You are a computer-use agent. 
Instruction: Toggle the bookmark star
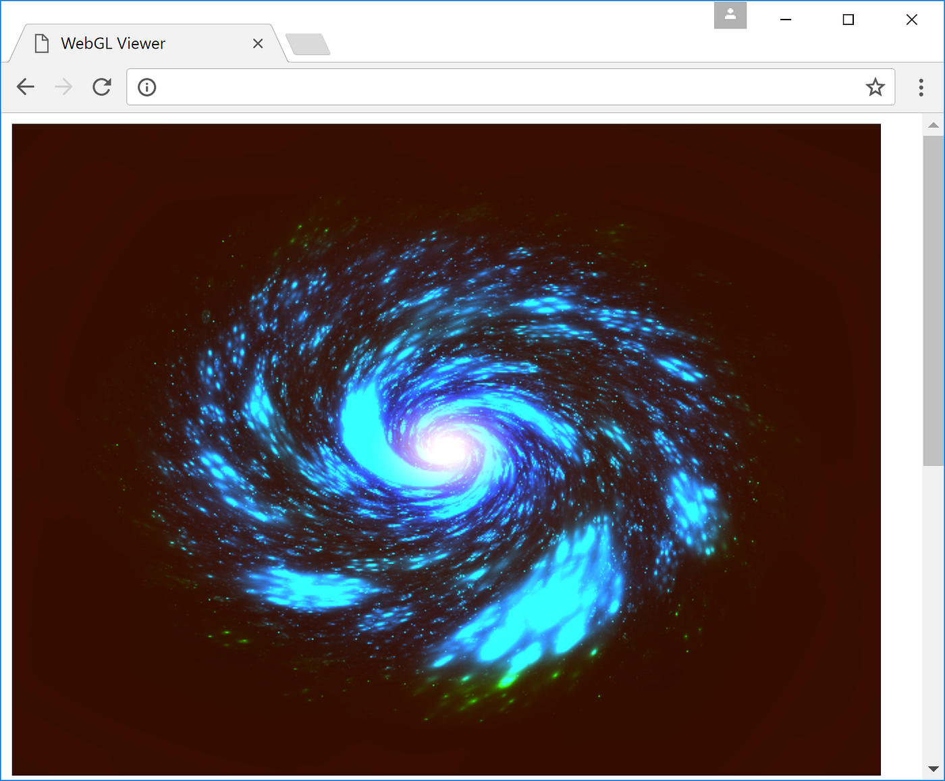[x=875, y=87]
